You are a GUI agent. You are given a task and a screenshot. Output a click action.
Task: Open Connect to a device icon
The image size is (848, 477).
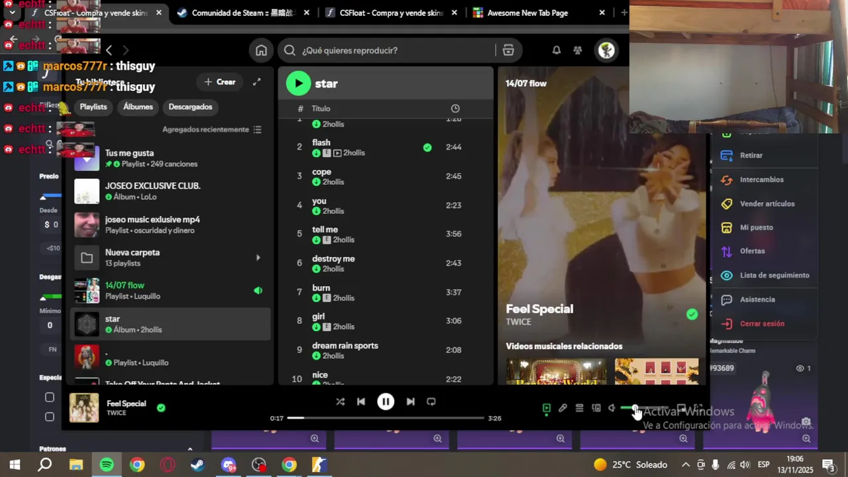[596, 408]
